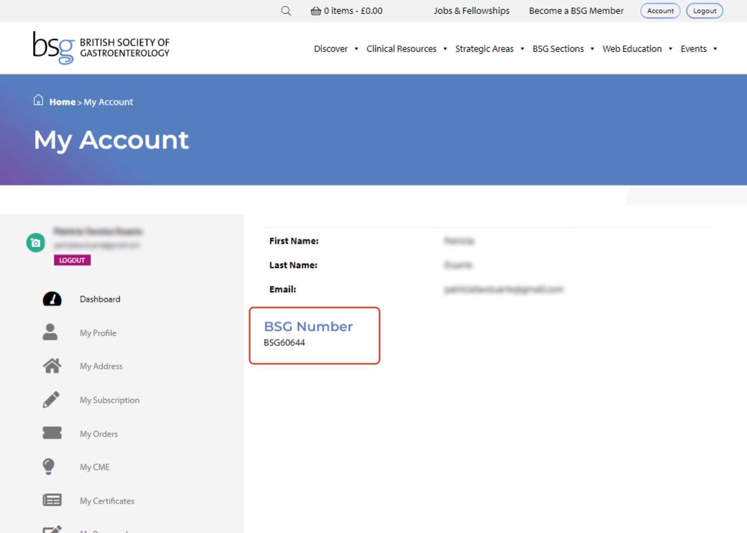
Task: Click the search magnifier icon
Action: tap(286, 11)
